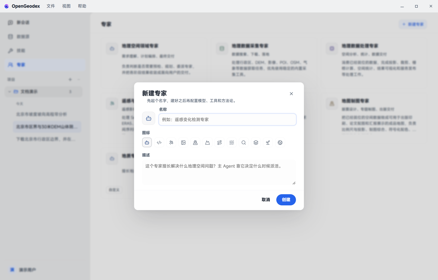The height and width of the screenshot is (280, 438).
Task: Pick the mountain icon option
Action: coord(208,143)
